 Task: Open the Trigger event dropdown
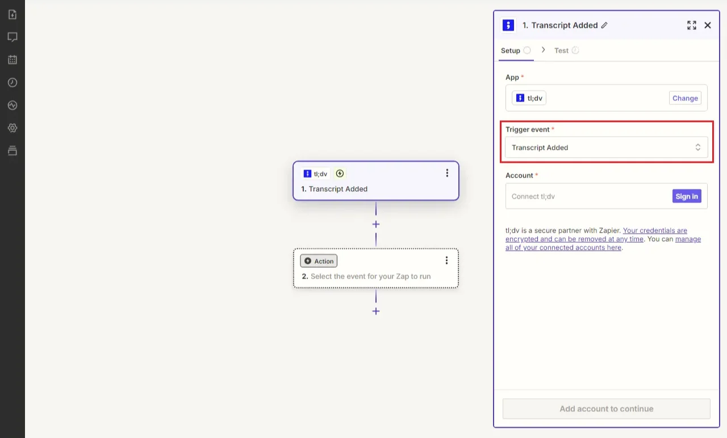[x=607, y=148]
